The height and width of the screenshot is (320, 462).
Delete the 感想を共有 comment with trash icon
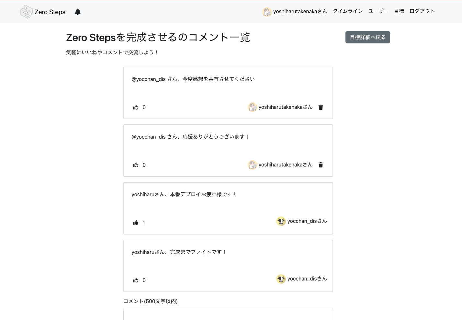pyautogui.click(x=320, y=107)
